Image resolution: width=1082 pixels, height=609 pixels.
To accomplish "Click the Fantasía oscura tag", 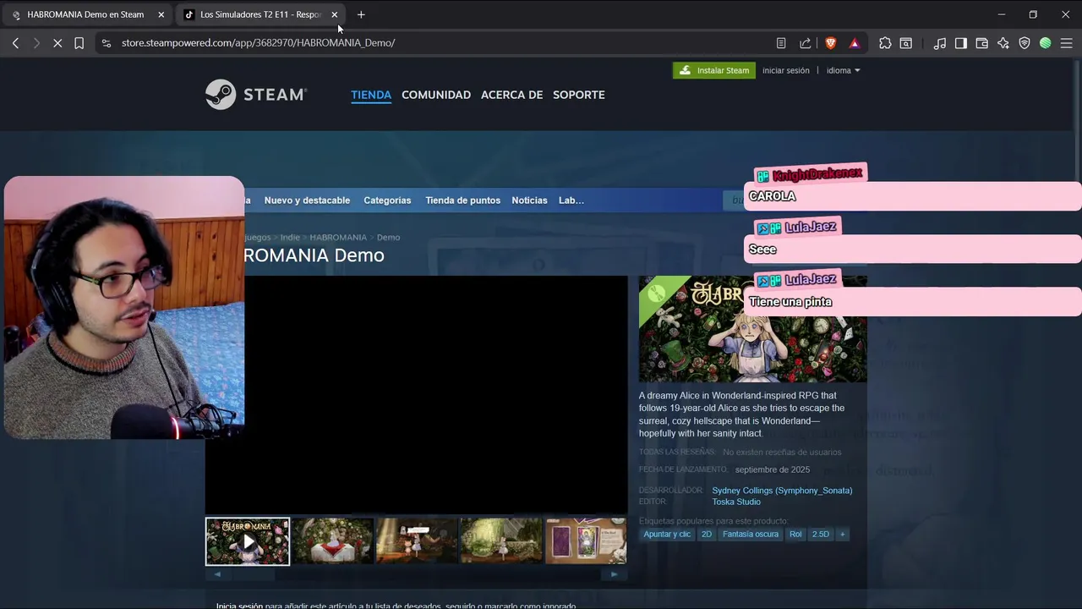I will [x=751, y=535].
